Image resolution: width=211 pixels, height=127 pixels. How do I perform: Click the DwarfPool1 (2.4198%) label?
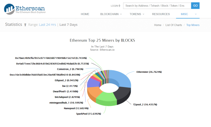coord(65,92)
